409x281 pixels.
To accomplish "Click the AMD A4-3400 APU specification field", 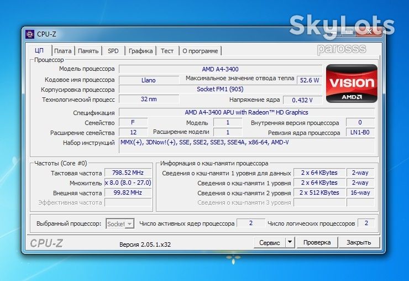I will [247, 112].
